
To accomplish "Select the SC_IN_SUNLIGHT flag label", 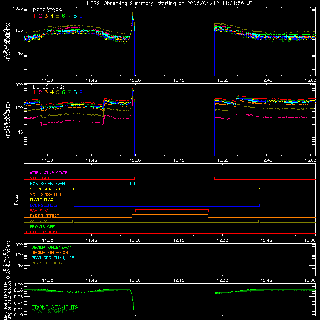I will click(46, 189).
